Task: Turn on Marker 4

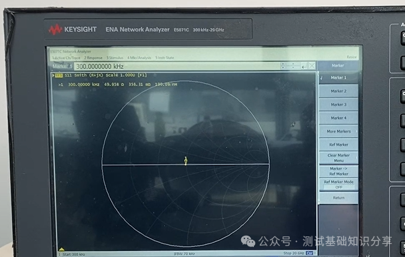Action: tap(338, 118)
